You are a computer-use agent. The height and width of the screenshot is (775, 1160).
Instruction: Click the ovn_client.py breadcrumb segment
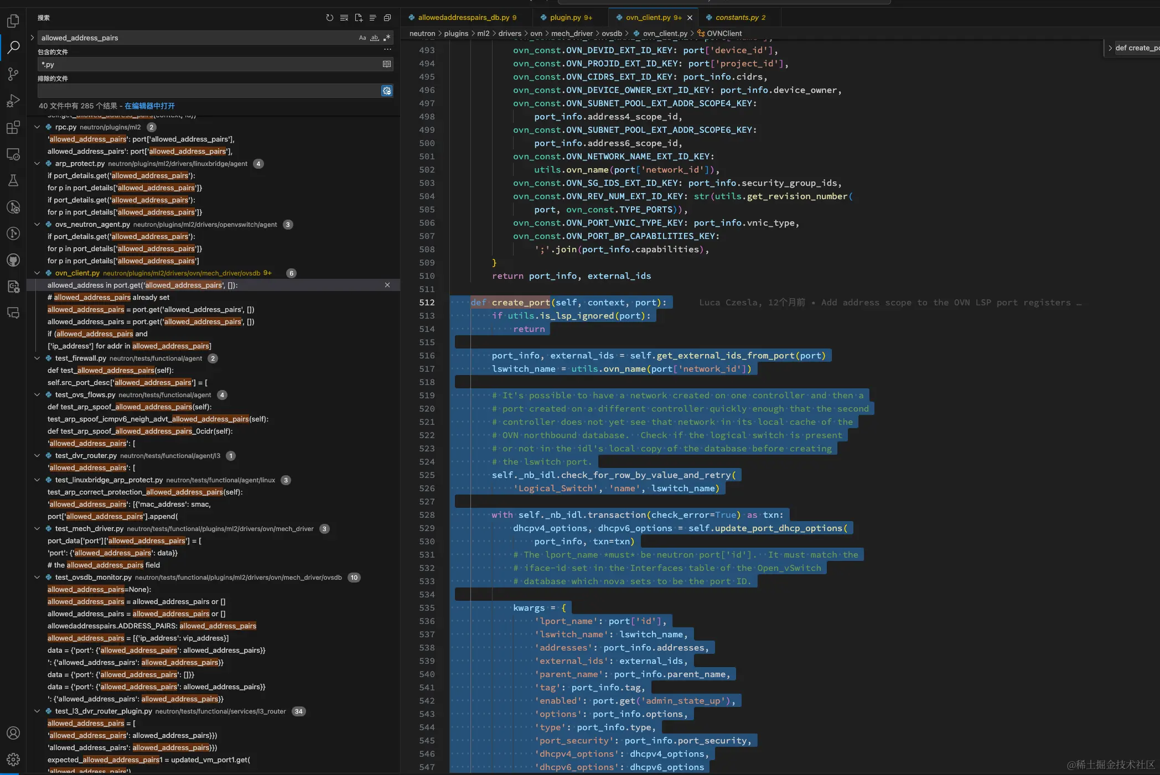pyautogui.click(x=665, y=34)
